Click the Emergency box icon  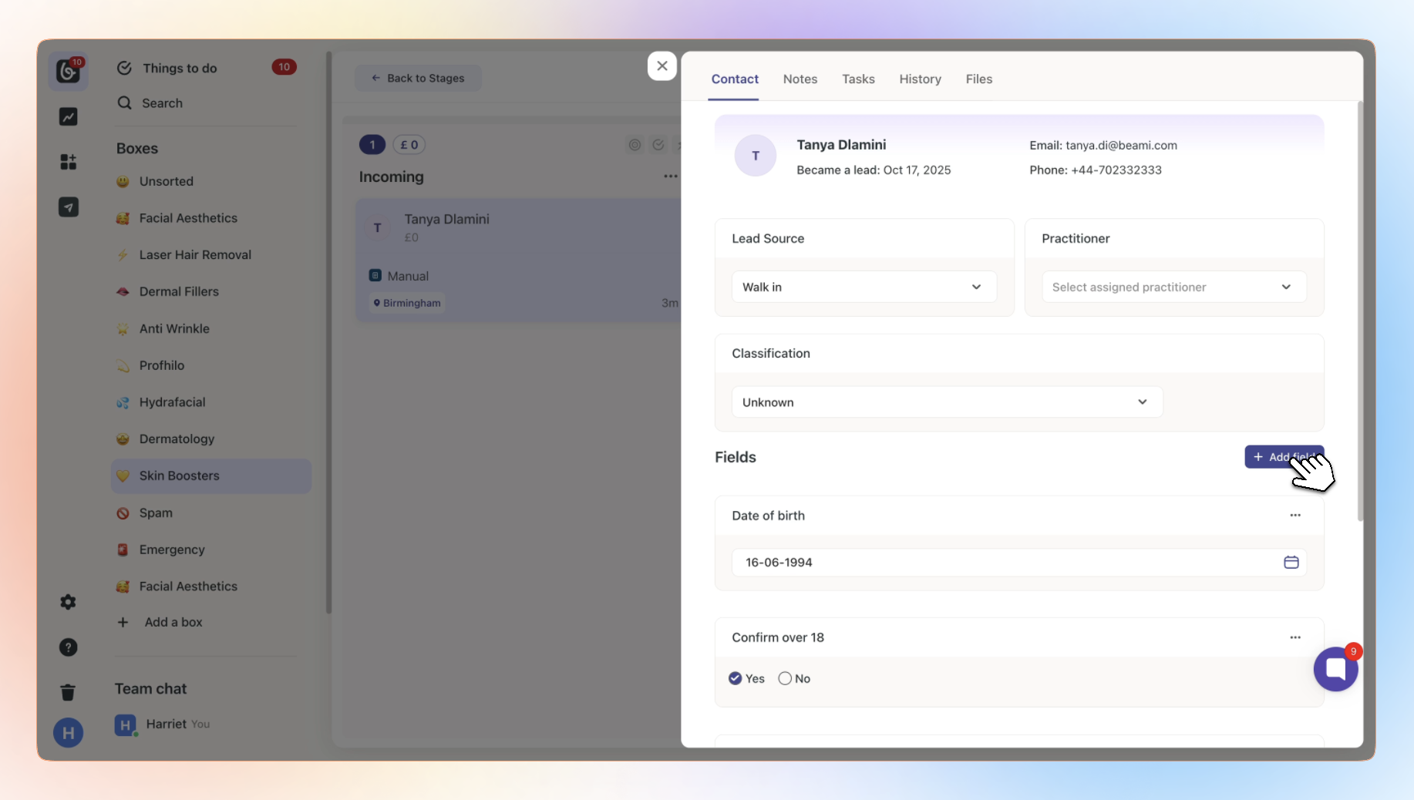point(123,550)
